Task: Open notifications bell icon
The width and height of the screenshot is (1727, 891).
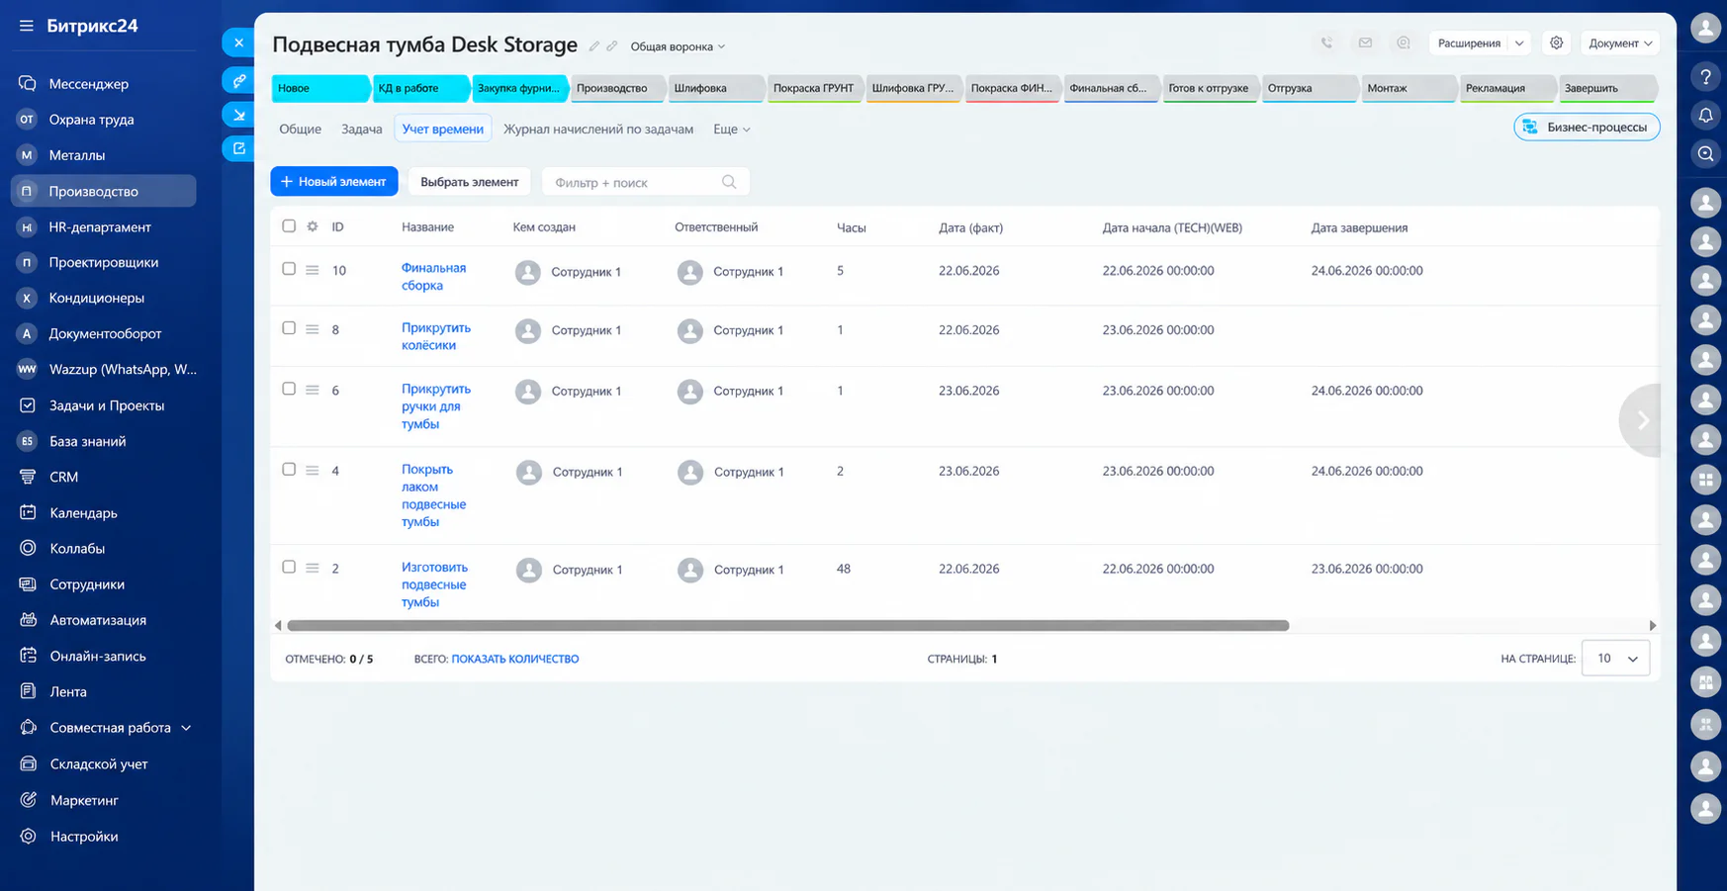Action: (x=1705, y=116)
